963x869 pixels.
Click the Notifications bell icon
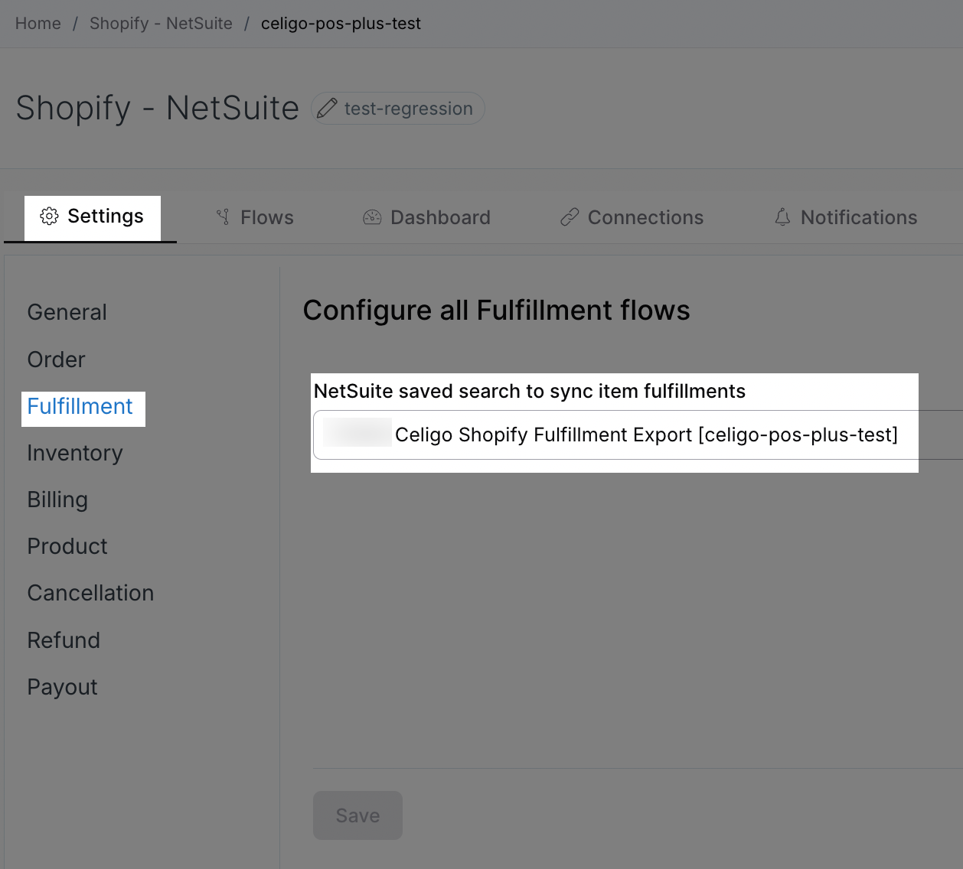782,217
